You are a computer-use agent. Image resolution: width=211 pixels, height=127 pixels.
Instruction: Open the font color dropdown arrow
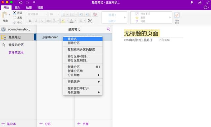click(75, 21)
